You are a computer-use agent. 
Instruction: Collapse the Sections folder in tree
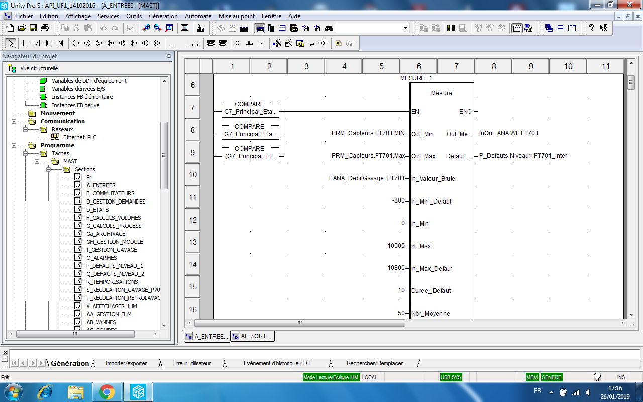pos(49,169)
